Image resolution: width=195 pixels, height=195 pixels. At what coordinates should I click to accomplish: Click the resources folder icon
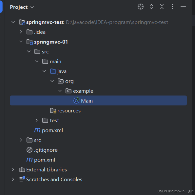[x=53, y=110]
